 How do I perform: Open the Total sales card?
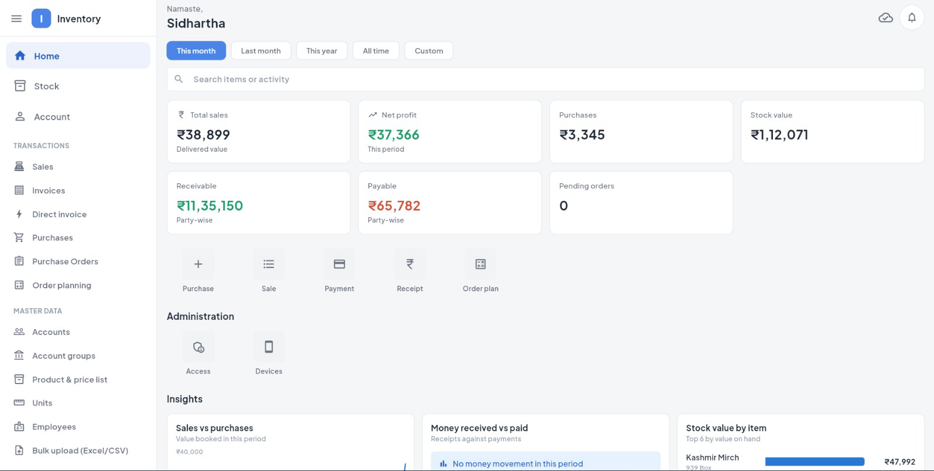(259, 132)
